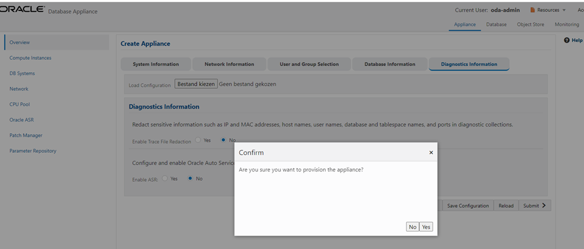Go to User and Group Selection tab

309,64
